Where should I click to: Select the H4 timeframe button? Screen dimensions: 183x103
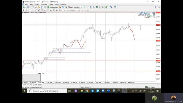click(79, 10)
